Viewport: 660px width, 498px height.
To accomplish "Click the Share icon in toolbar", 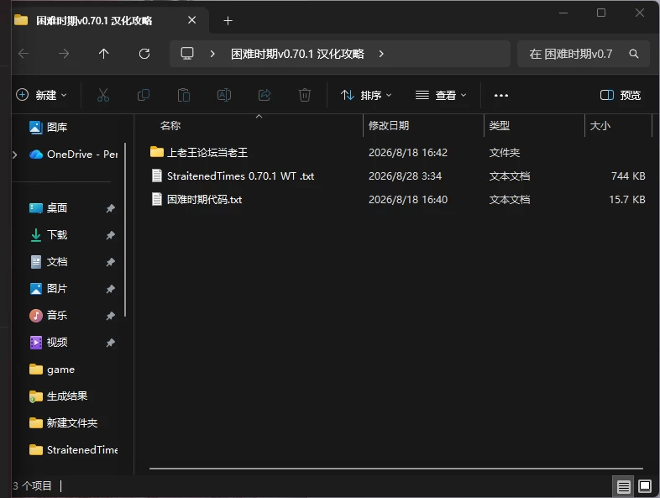I will [x=265, y=95].
